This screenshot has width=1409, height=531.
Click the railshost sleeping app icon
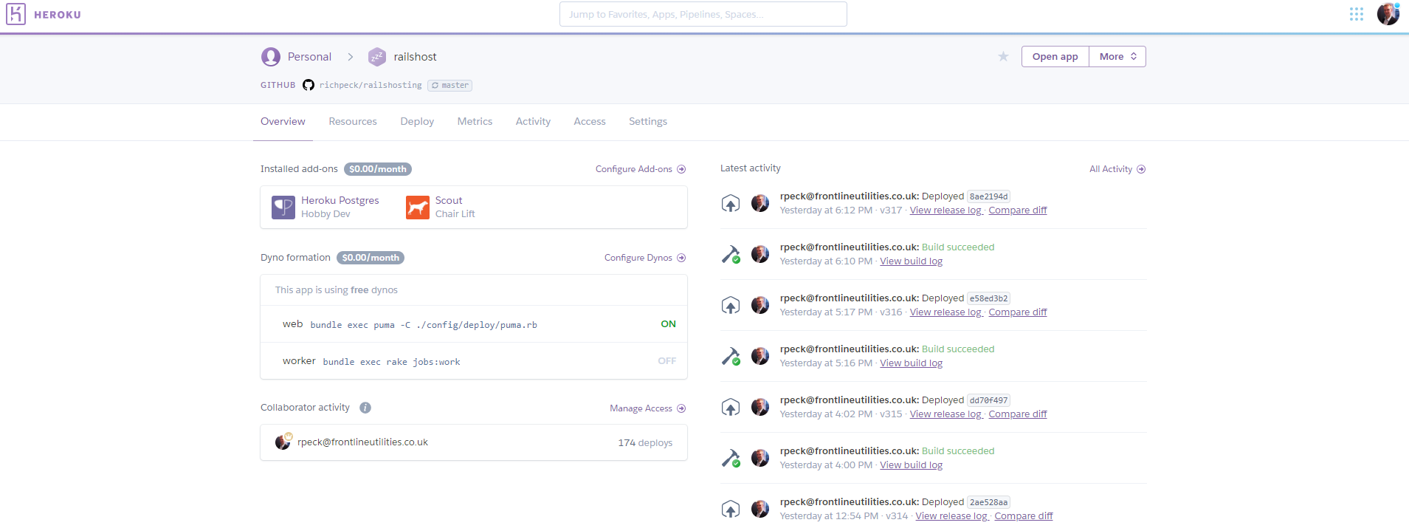coord(377,57)
